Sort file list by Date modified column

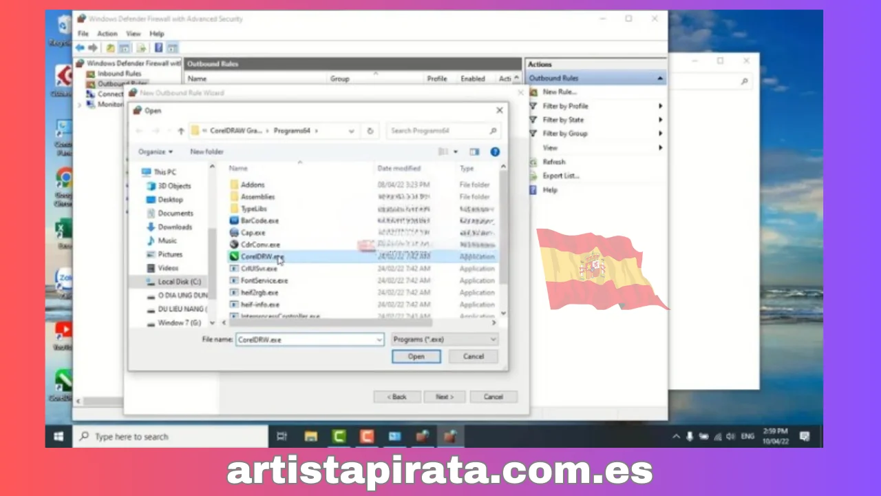tap(399, 168)
